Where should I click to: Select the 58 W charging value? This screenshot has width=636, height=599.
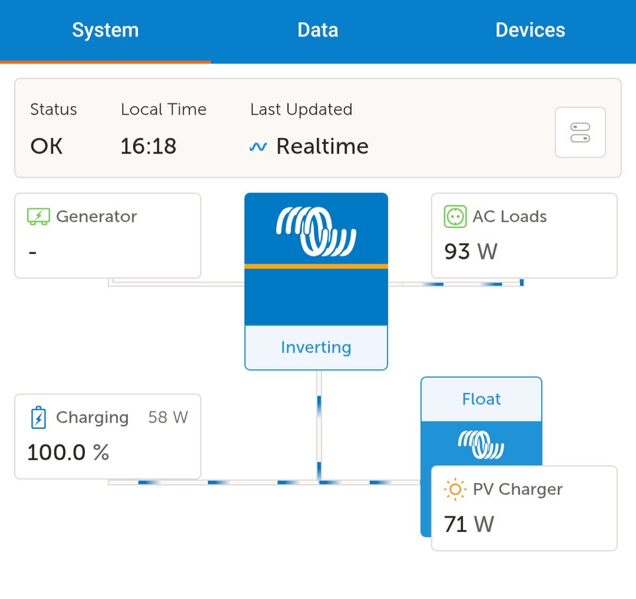pyautogui.click(x=168, y=417)
